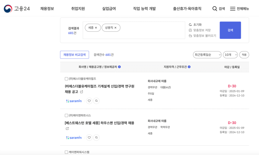Click the 전체메뉴 label

tap(242, 9)
